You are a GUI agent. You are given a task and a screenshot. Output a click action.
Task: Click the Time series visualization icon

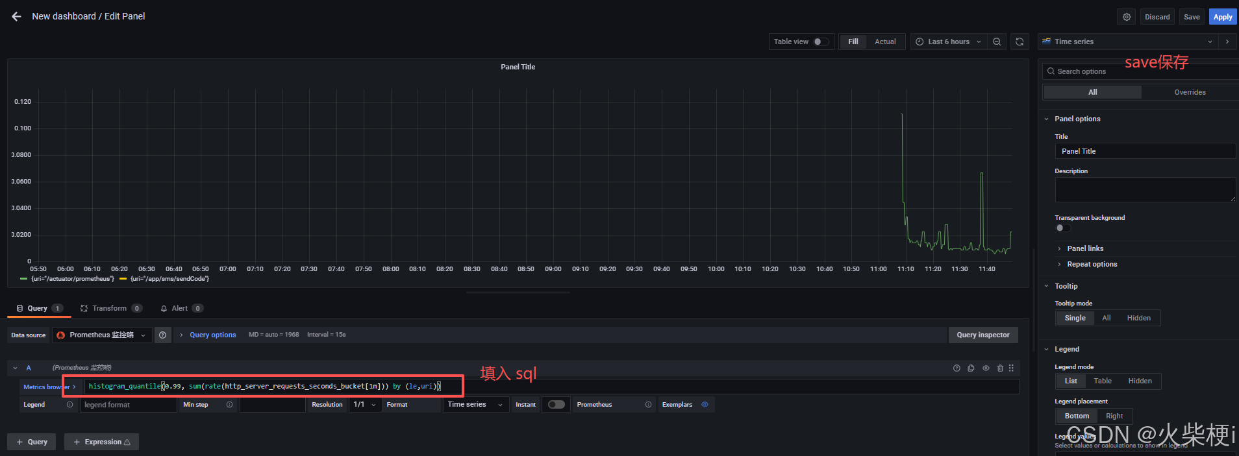point(1046,41)
